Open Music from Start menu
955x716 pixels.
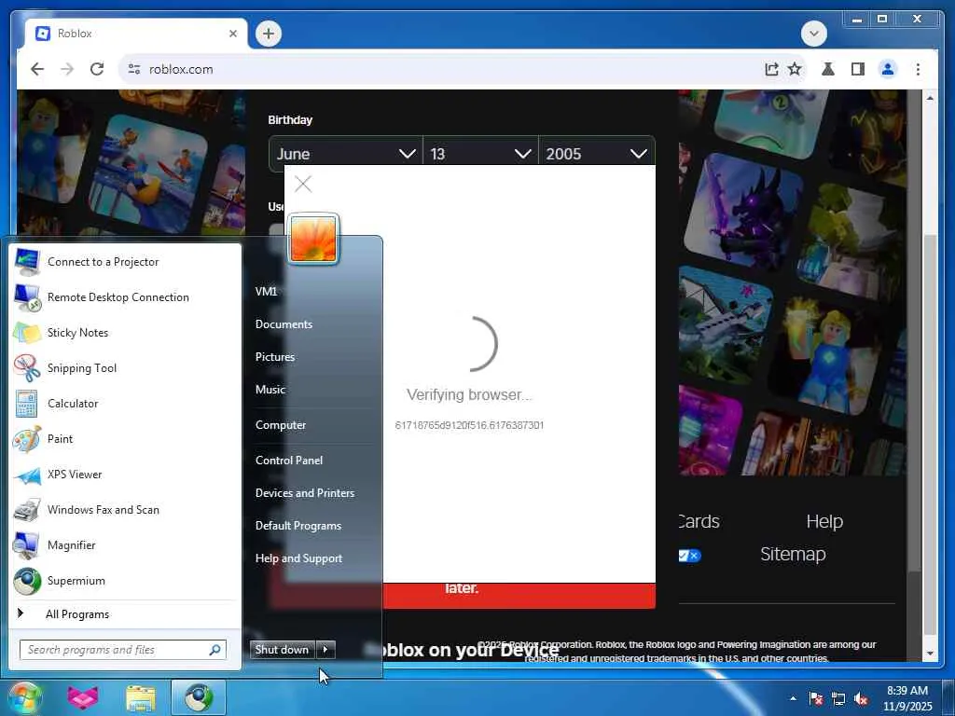tap(270, 389)
